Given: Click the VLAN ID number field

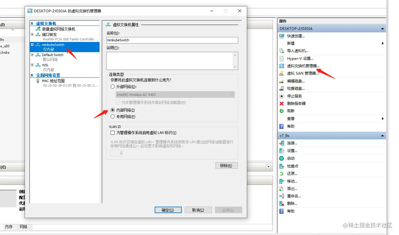Looking at the screenshot, I should [x=116, y=153].
